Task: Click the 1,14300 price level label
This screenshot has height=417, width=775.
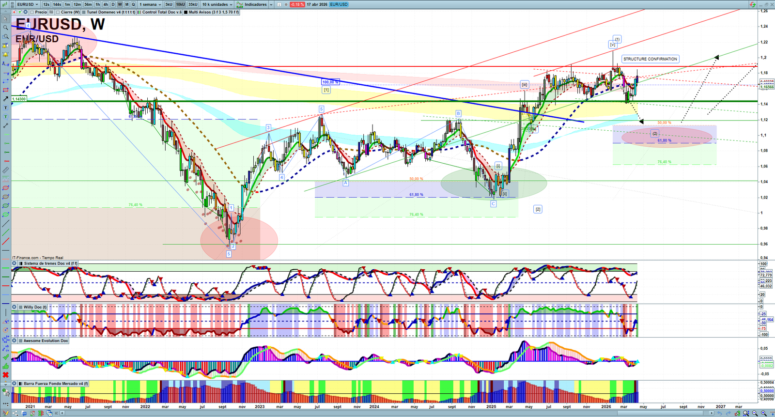Action: click(19, 99)
